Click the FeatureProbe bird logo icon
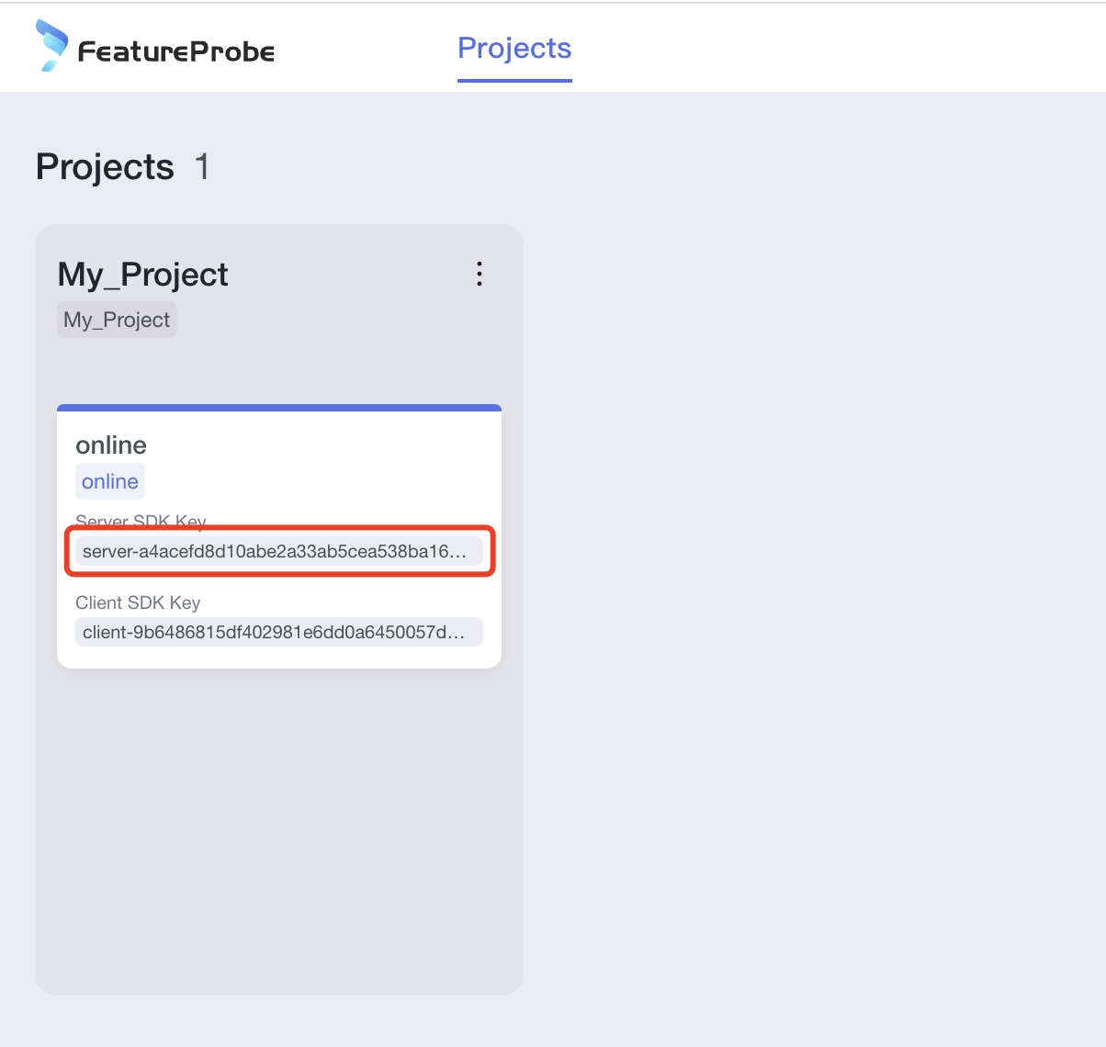The width and height of the screenshot is (1106, 1047). point(51,45)
